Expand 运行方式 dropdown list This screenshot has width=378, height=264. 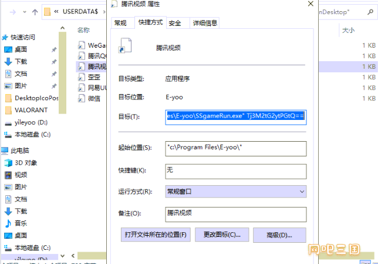pos(236,192)
